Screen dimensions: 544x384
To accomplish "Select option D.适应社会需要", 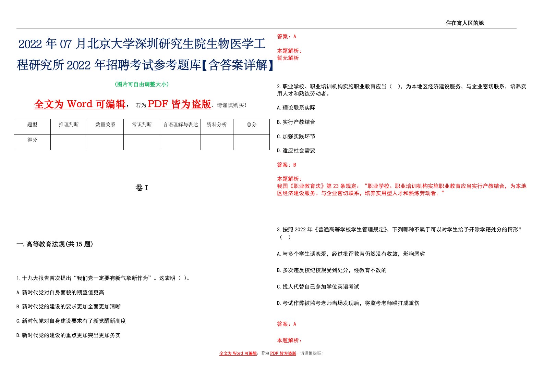I will (x=296, y=150).
